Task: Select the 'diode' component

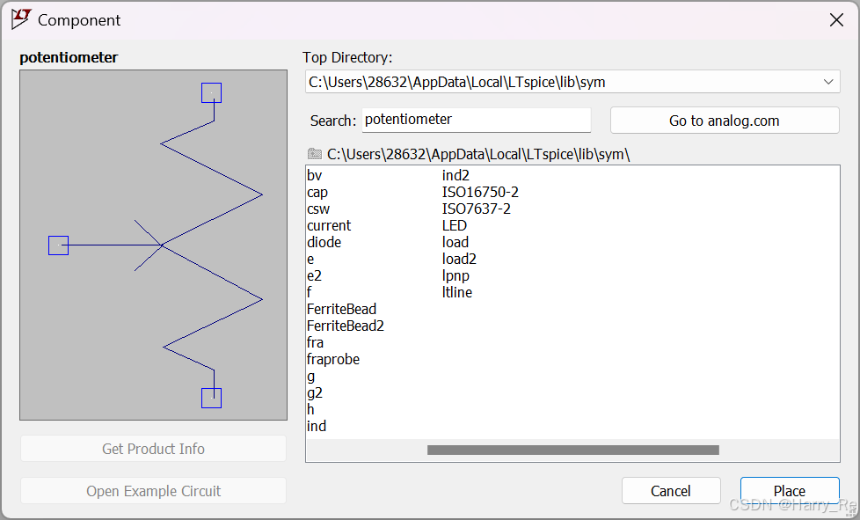Action: (x=324, y=243)
